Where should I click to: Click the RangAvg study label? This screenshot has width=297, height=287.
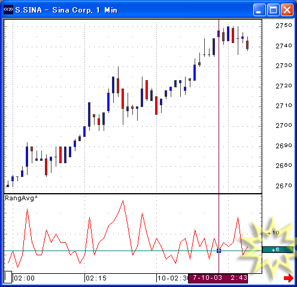[21, 198]
